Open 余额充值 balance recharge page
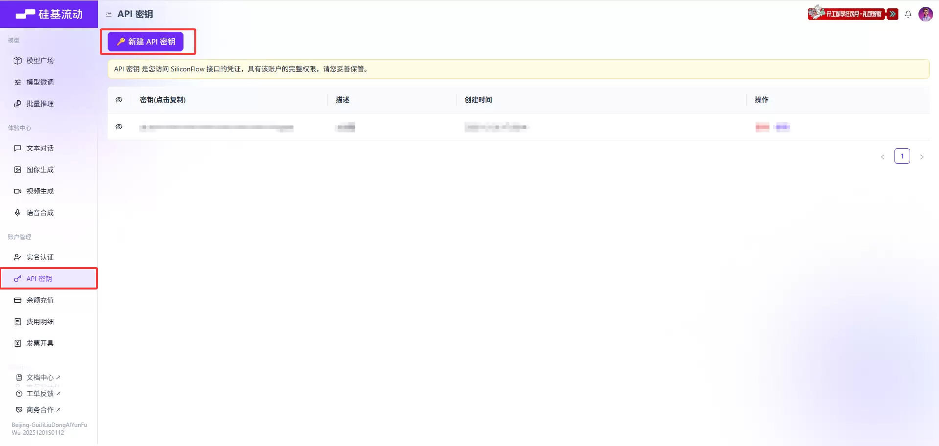The image size is (939, 446). (40, 300)
